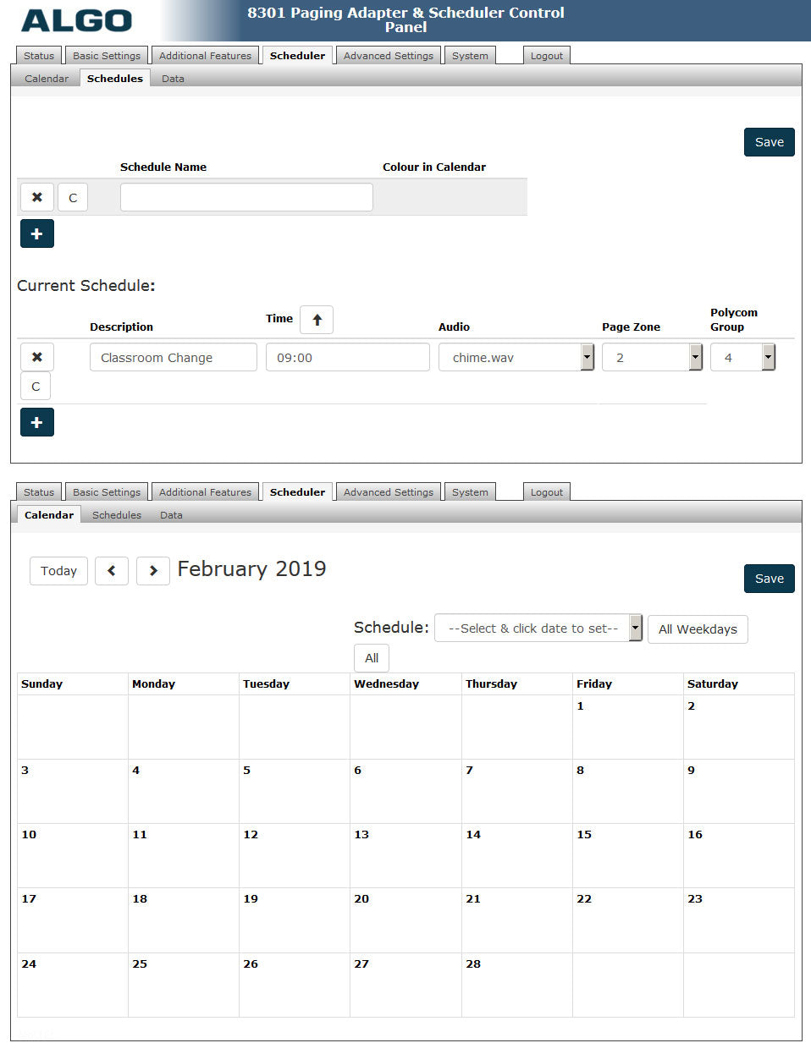Add a new schedule with plus button

[x=36, y=233]
